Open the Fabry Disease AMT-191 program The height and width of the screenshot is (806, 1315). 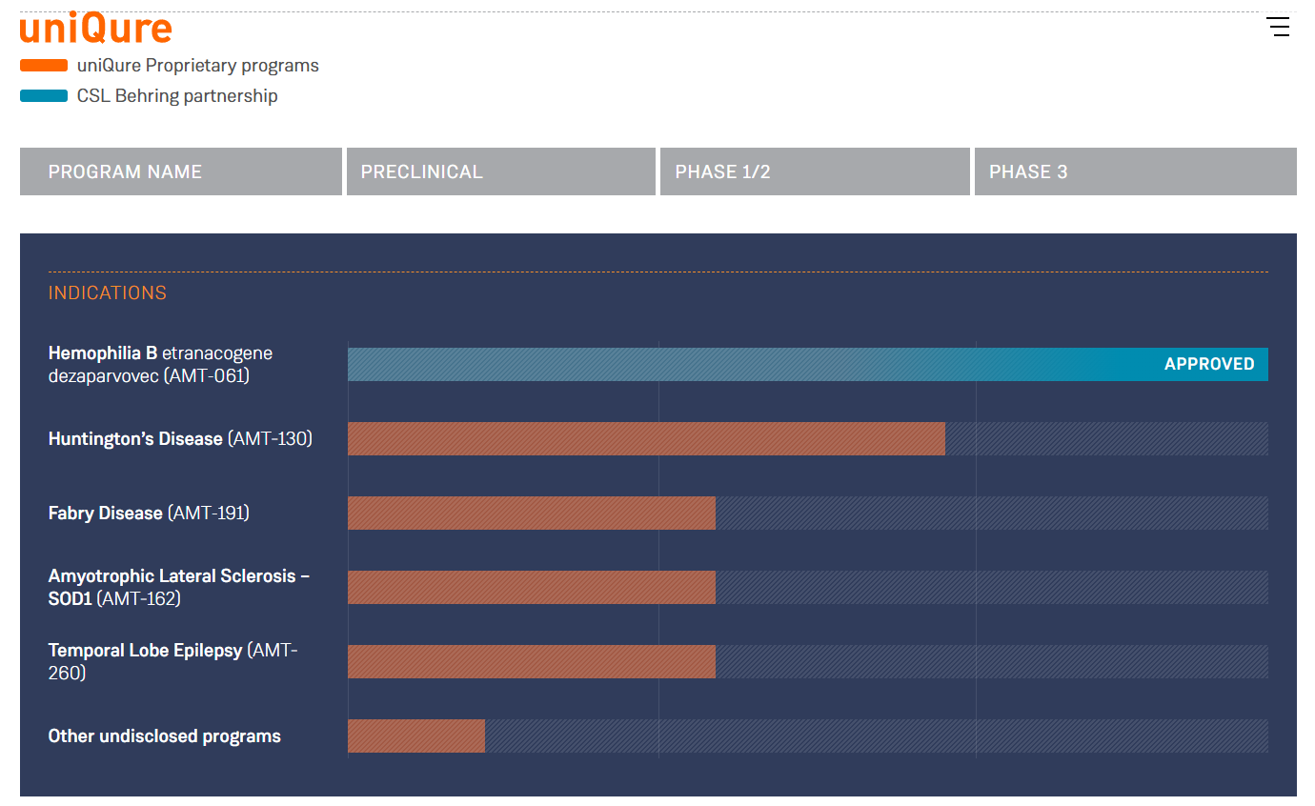click(x=149, y=514)
